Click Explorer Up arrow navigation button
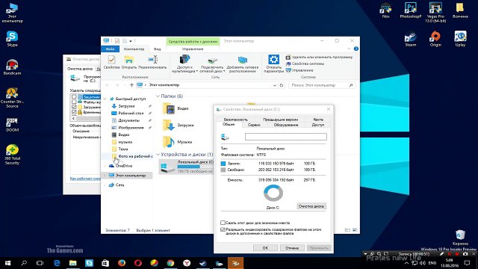Viewport: 478px width, 269px height. (x=131, y=85)
